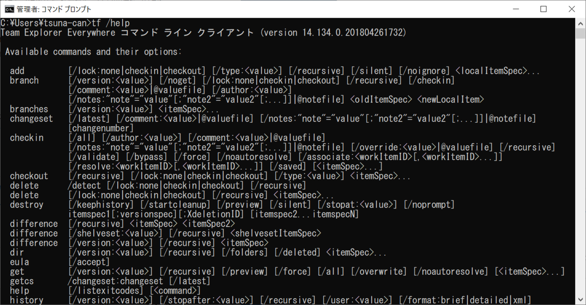Maximize the Command Prompt window
586x305 pixels.
click(544, 9)
